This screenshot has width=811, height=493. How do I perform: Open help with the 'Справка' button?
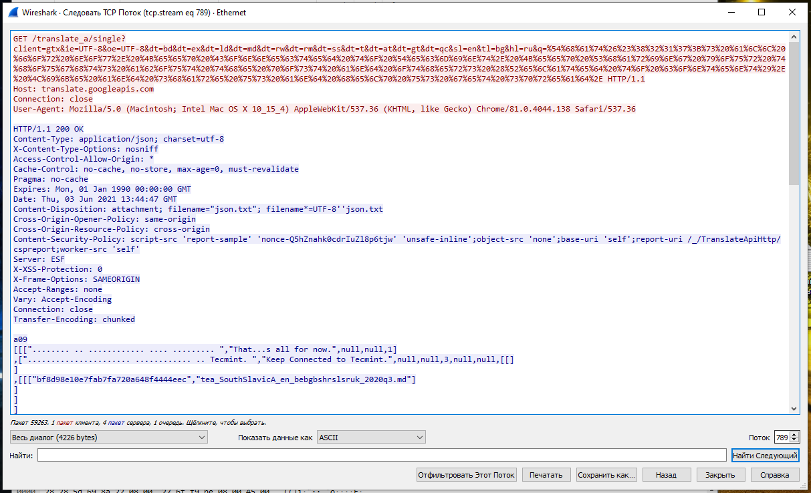tap(774, 475)
